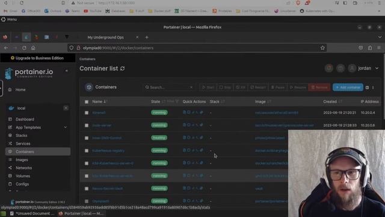This screenshot has width=385, height=217.
Task: Open the help icon beside the user avatar
Action: pyautogui.click(x=340, y=68)
